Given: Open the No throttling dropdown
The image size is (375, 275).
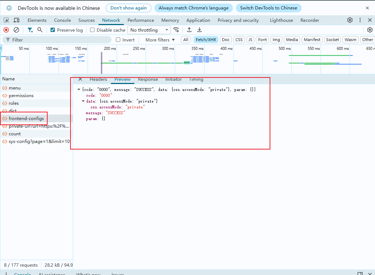Looking at the screenshot, I should pos(149,30).
